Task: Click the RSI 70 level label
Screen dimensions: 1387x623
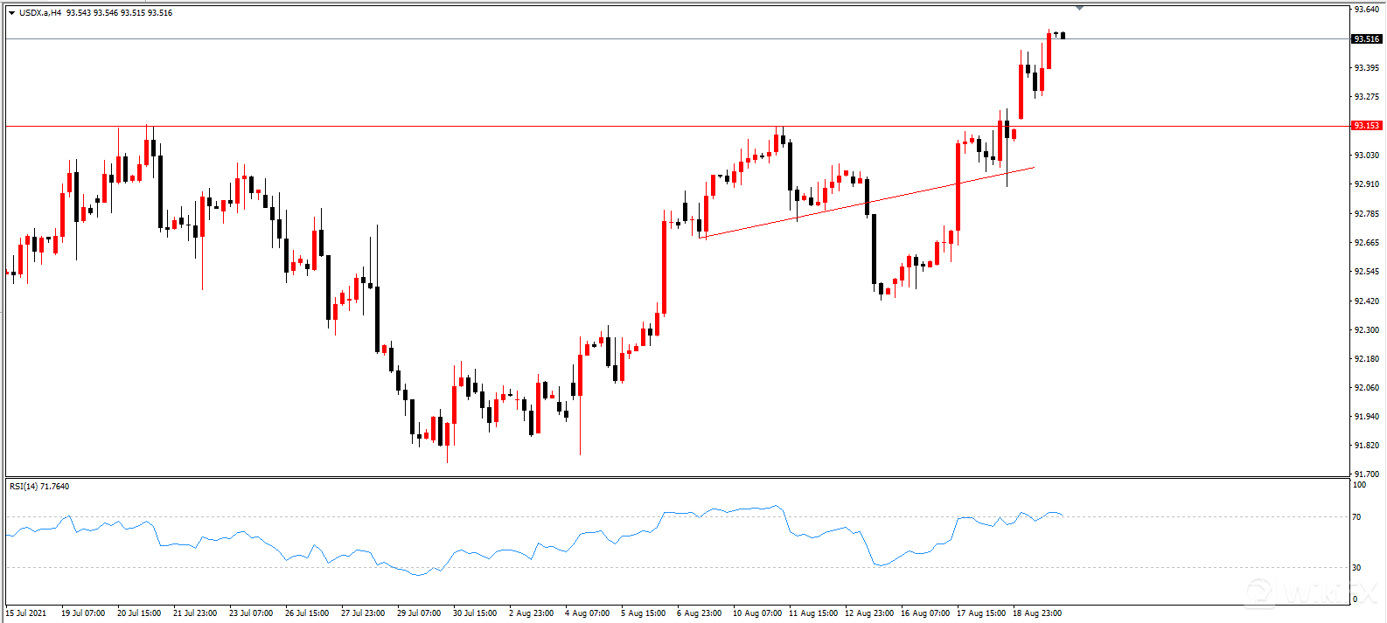Action: click(x=1356, y=517)
